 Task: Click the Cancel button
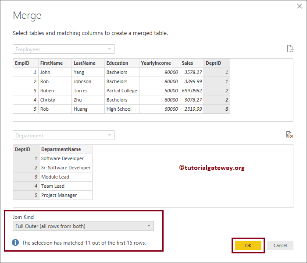point(280,245)
